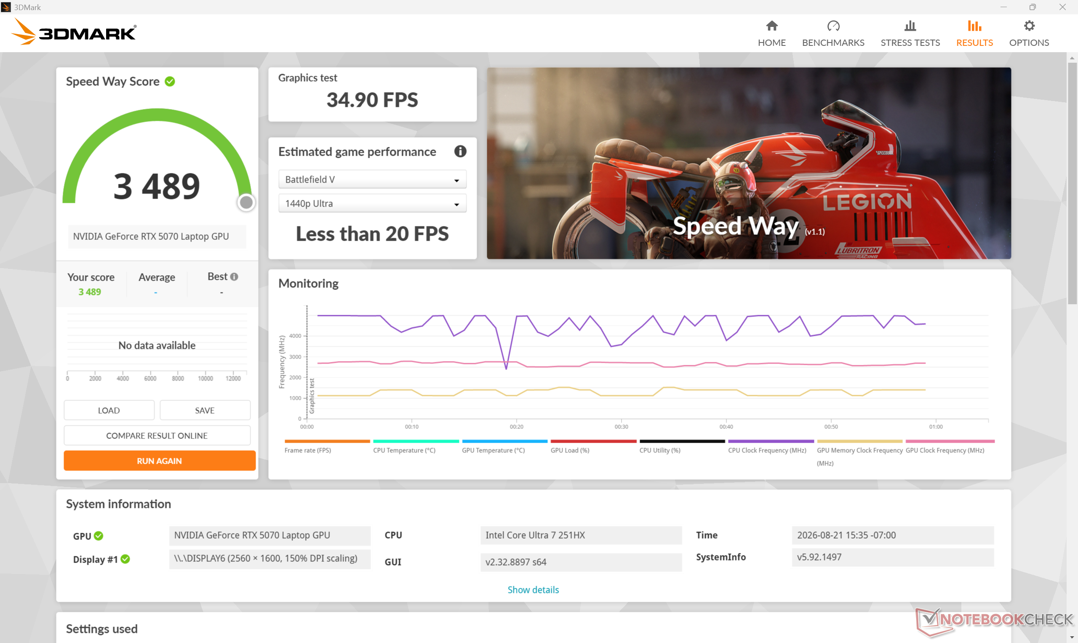This screenshot has width=1078, height=643.
Task: Click the vertical scrollbar thumb
Action: 1072,184
